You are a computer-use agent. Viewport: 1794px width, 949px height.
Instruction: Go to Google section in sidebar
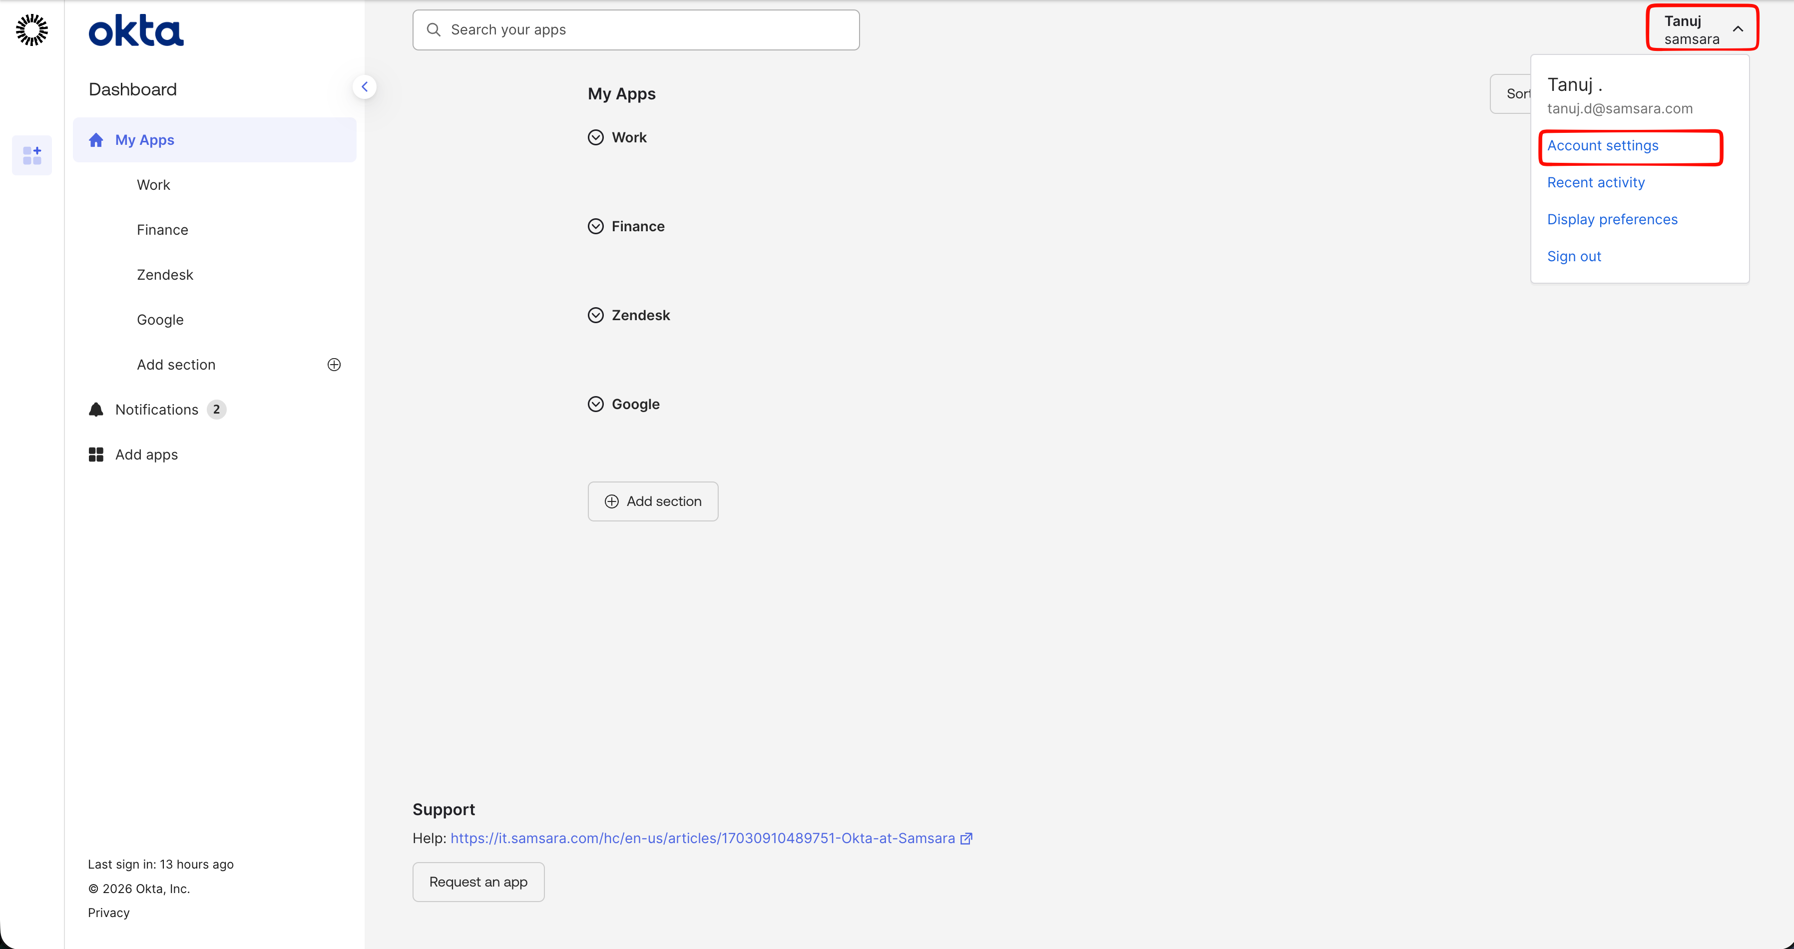tap(160, 320)
